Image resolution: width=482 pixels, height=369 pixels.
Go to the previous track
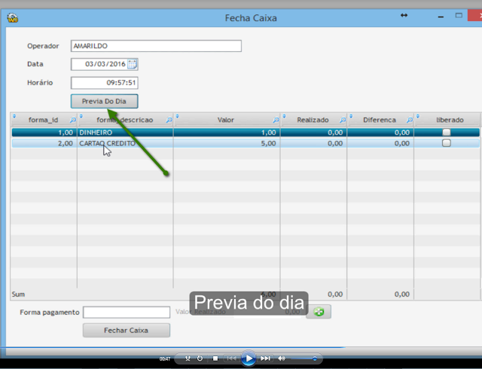pyautogui.click(x=231, y=358)
